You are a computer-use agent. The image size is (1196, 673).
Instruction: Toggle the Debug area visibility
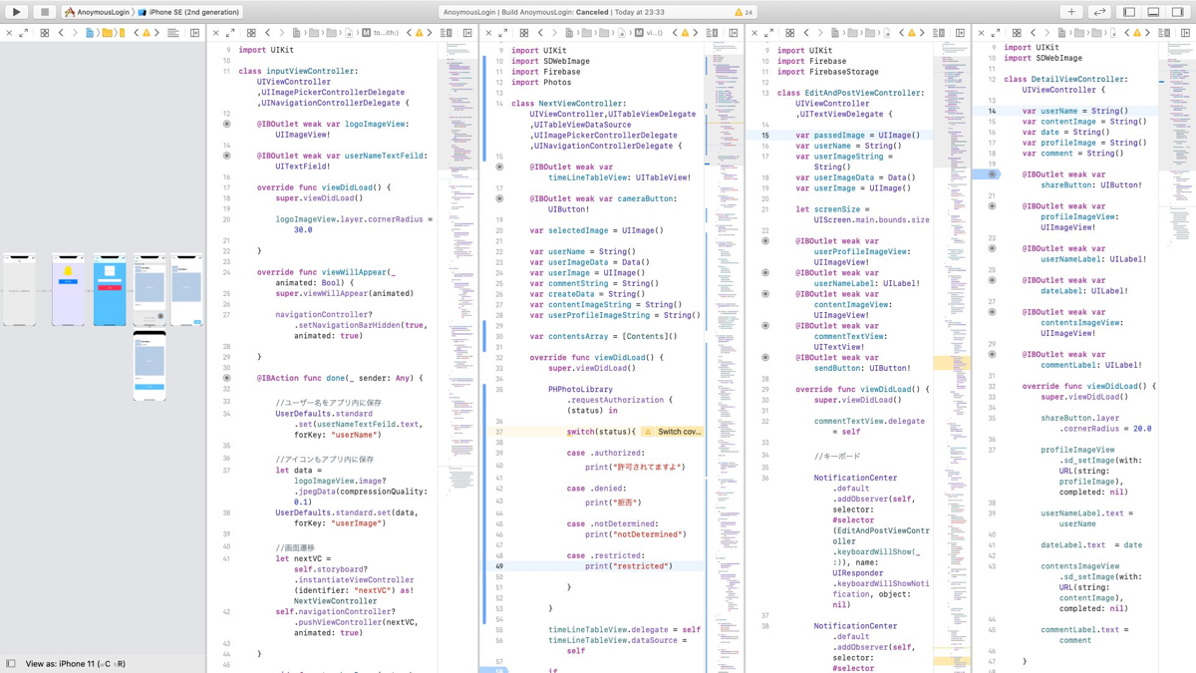pyautogui.click(x=1153, y=12)
